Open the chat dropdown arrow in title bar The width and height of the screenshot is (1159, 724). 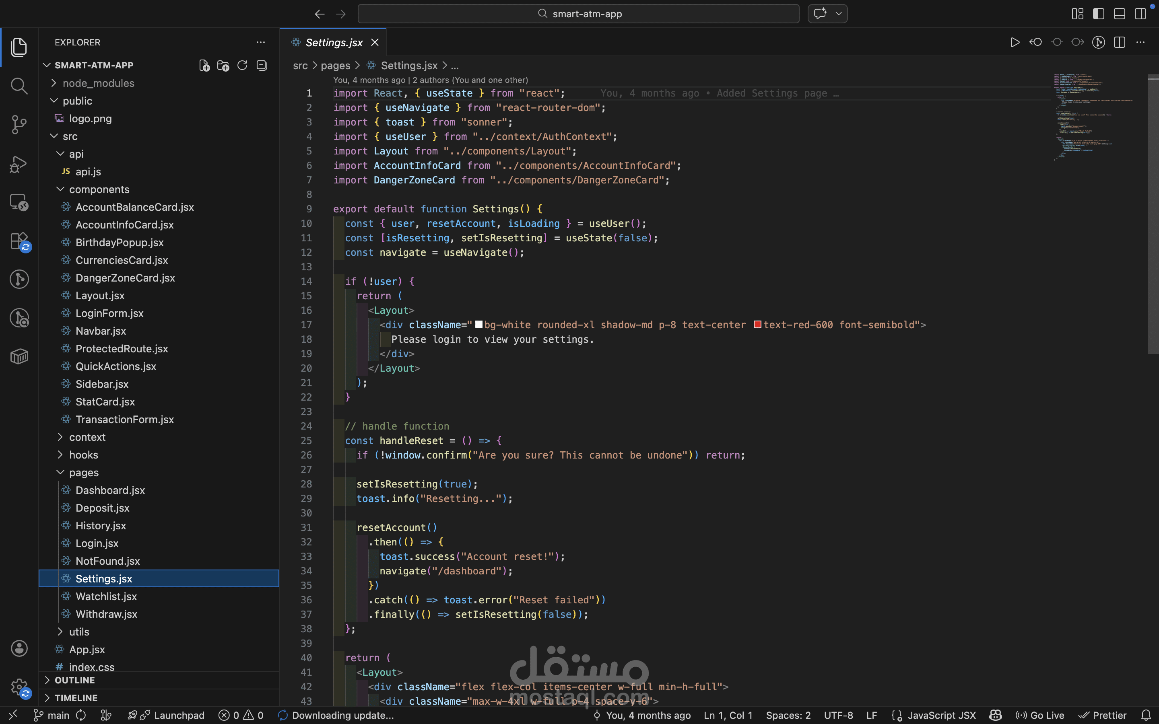click(x=839, y=14)
